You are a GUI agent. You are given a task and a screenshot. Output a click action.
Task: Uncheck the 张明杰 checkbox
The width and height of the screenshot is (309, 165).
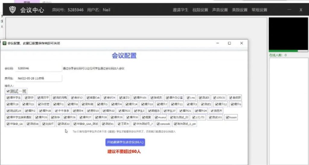[152, 98]
